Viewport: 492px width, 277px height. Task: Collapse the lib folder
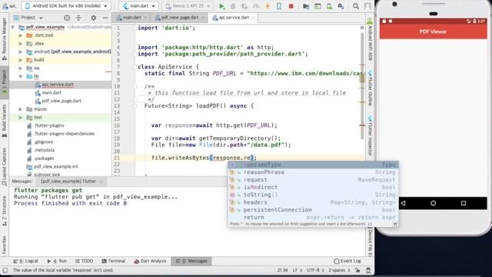21,76
